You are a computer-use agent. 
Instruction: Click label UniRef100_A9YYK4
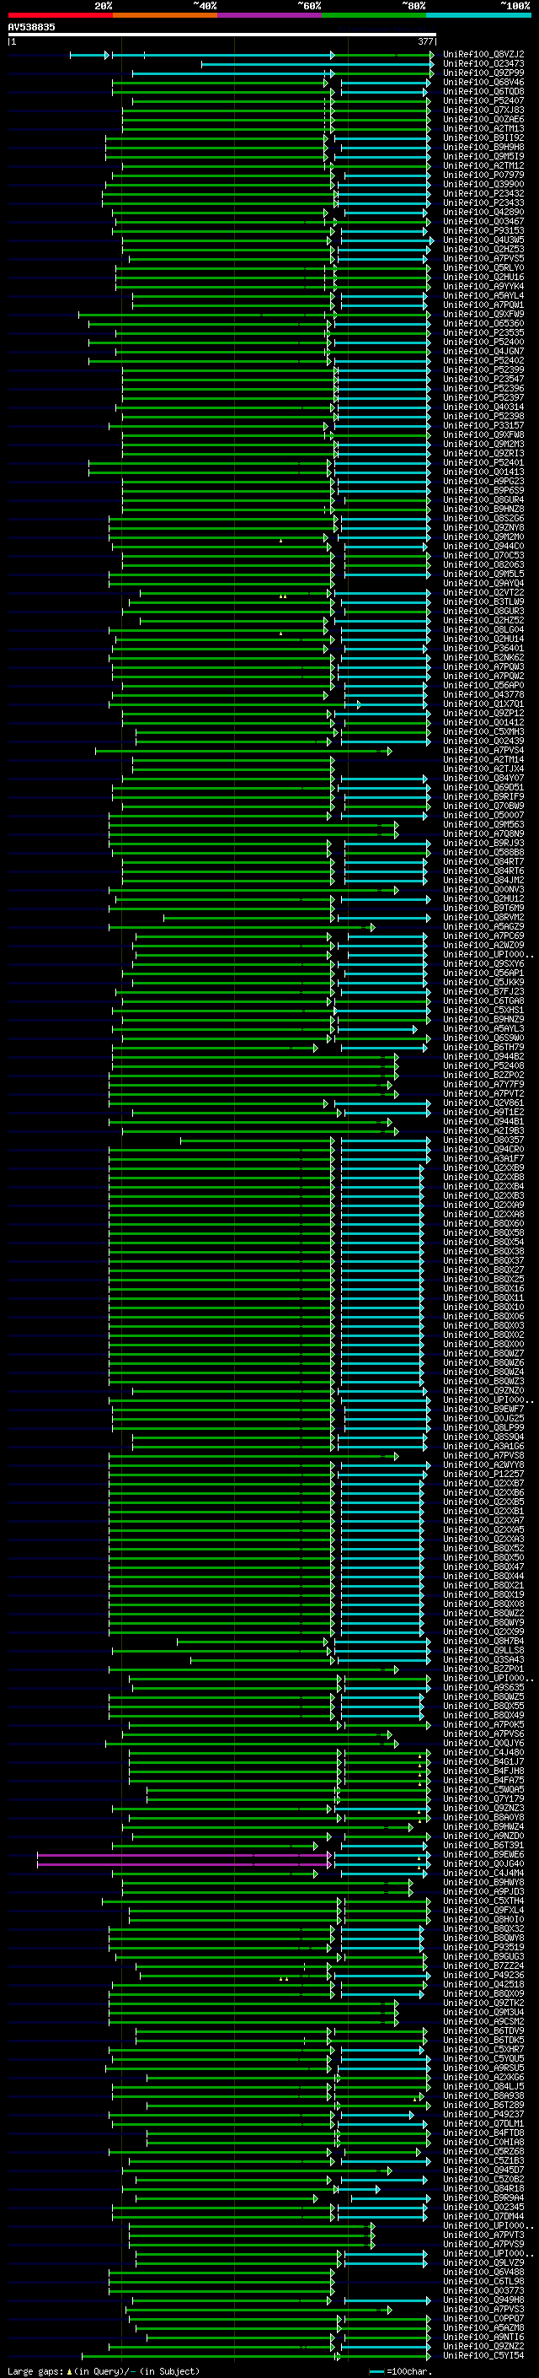click(x=483, y=286)
